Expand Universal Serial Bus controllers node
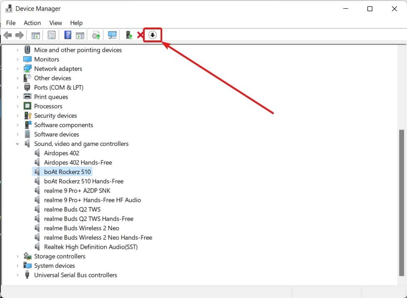Viewport: 407px width, 298px height. pyautogui.click(x=18, y=275)
